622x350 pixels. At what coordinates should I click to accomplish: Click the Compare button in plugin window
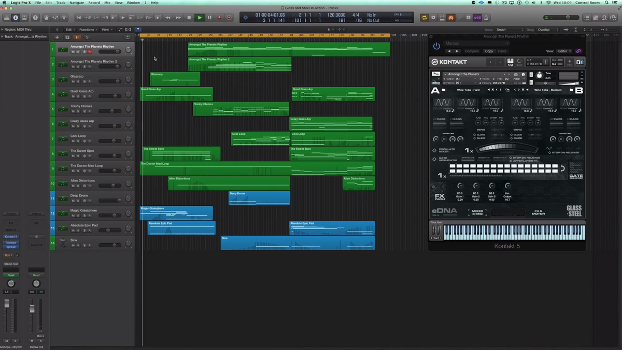point(472,51)
